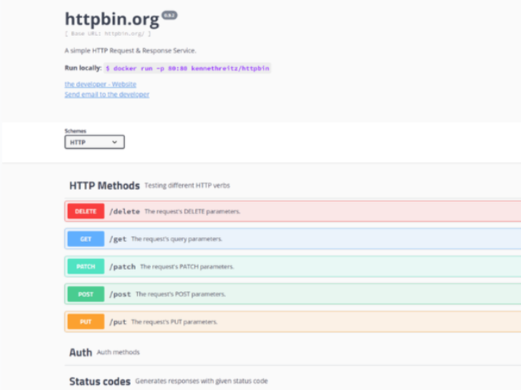Click 'The request's PATCH parameters.' text
Image resolution: width=521 pixels, height=390 pixels.
click(187, 266)
